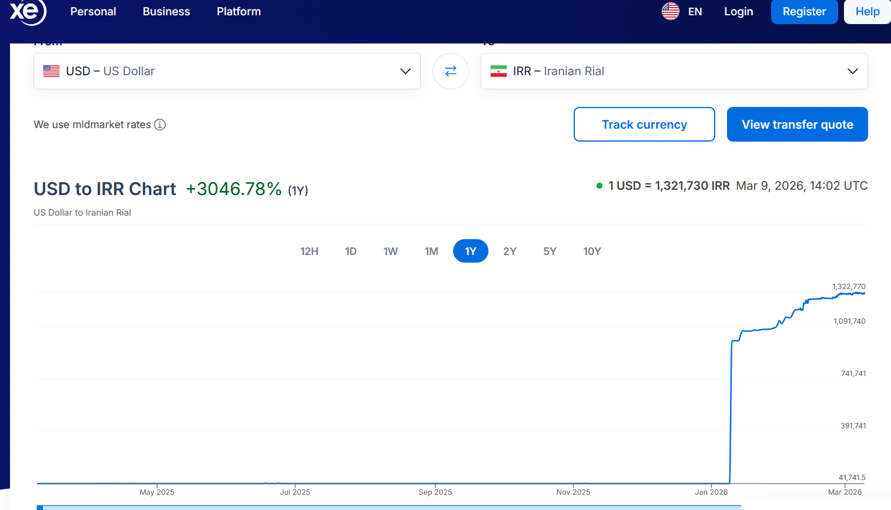Click the Register button
The image size is (891, 510).
804,12
